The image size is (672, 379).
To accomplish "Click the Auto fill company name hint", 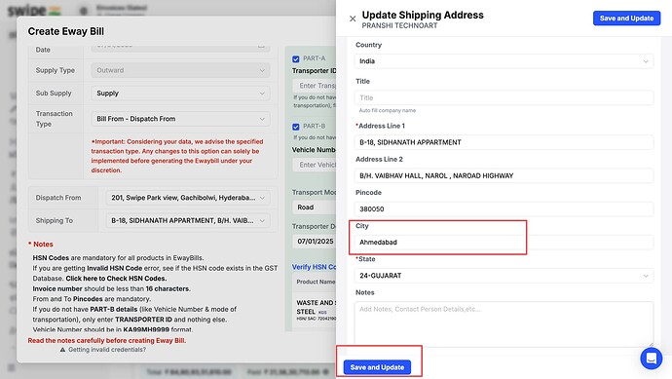I will point(388,110).
